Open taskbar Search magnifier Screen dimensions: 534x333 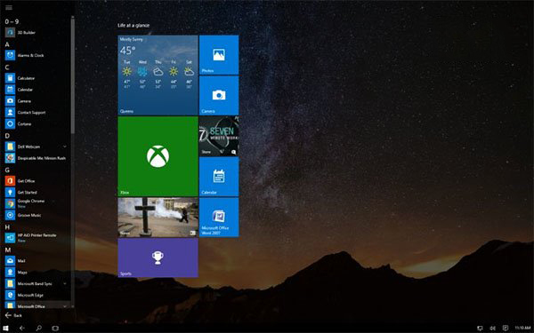[x=39, y=328]
